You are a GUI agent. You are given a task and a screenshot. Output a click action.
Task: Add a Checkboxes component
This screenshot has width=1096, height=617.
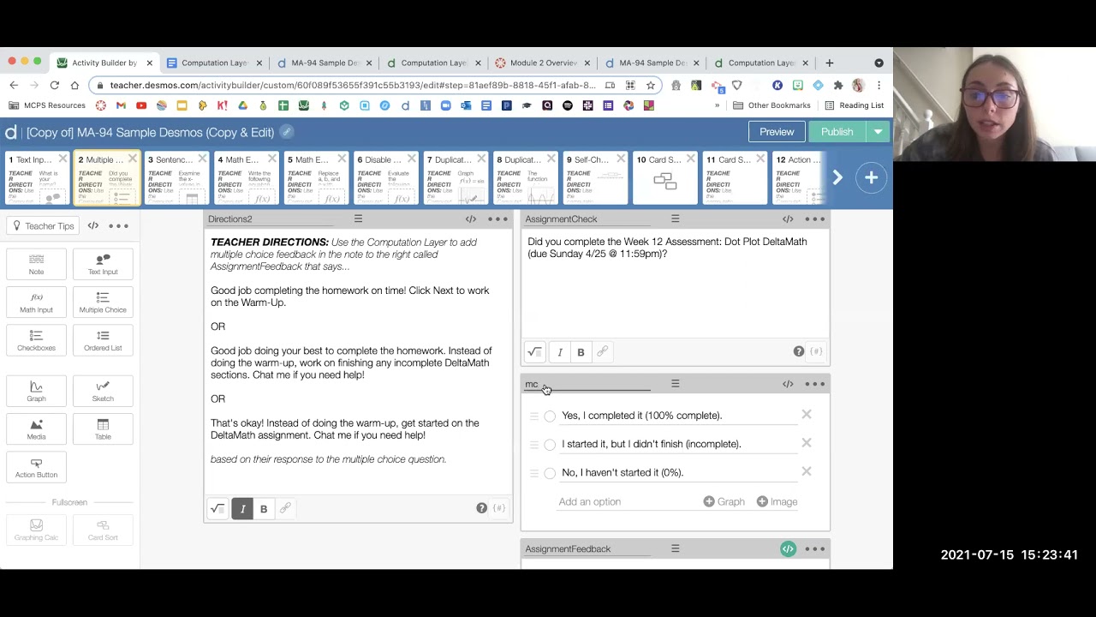tap(36, 340)
